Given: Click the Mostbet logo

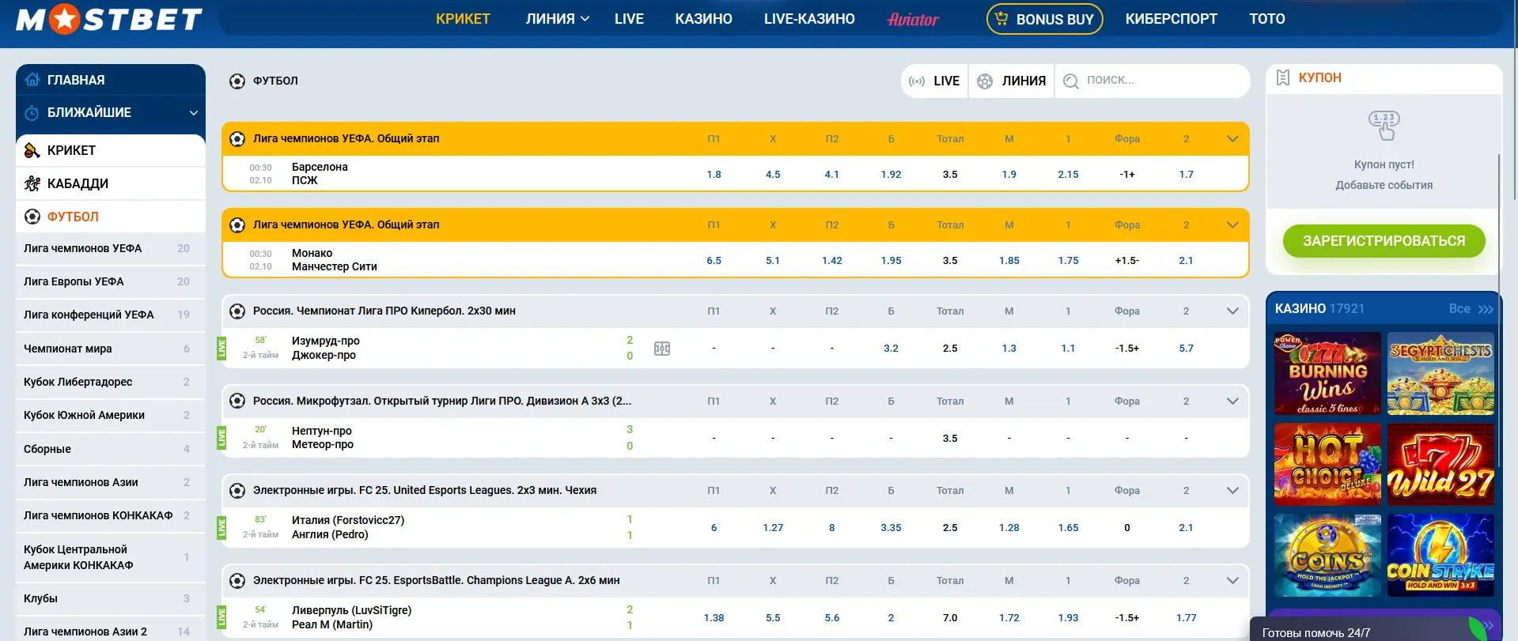Looking at the screenshot, I should click(x=109, y=19).
